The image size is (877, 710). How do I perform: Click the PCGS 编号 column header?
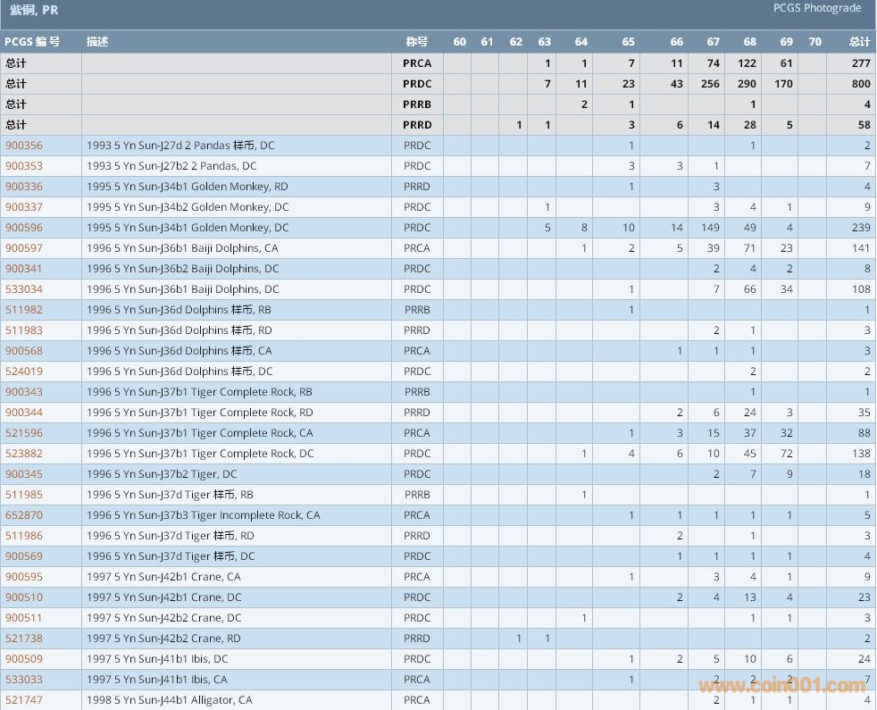coord(32,42)
